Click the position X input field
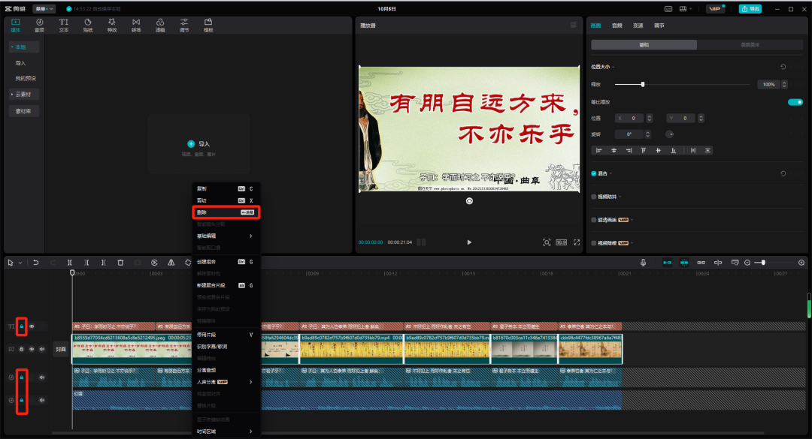The width and height of the screenshot is (812, 439). click(x=629, y=119)
